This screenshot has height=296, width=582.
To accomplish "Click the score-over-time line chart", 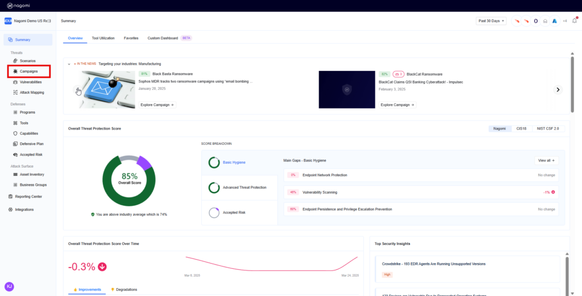I will click(272, 264).
